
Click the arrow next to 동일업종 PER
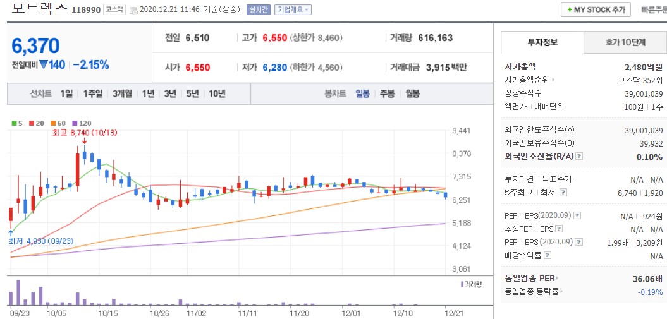click(x=558, y=279)
